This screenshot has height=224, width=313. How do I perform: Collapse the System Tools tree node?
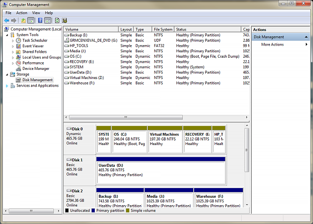pos(7,35)
